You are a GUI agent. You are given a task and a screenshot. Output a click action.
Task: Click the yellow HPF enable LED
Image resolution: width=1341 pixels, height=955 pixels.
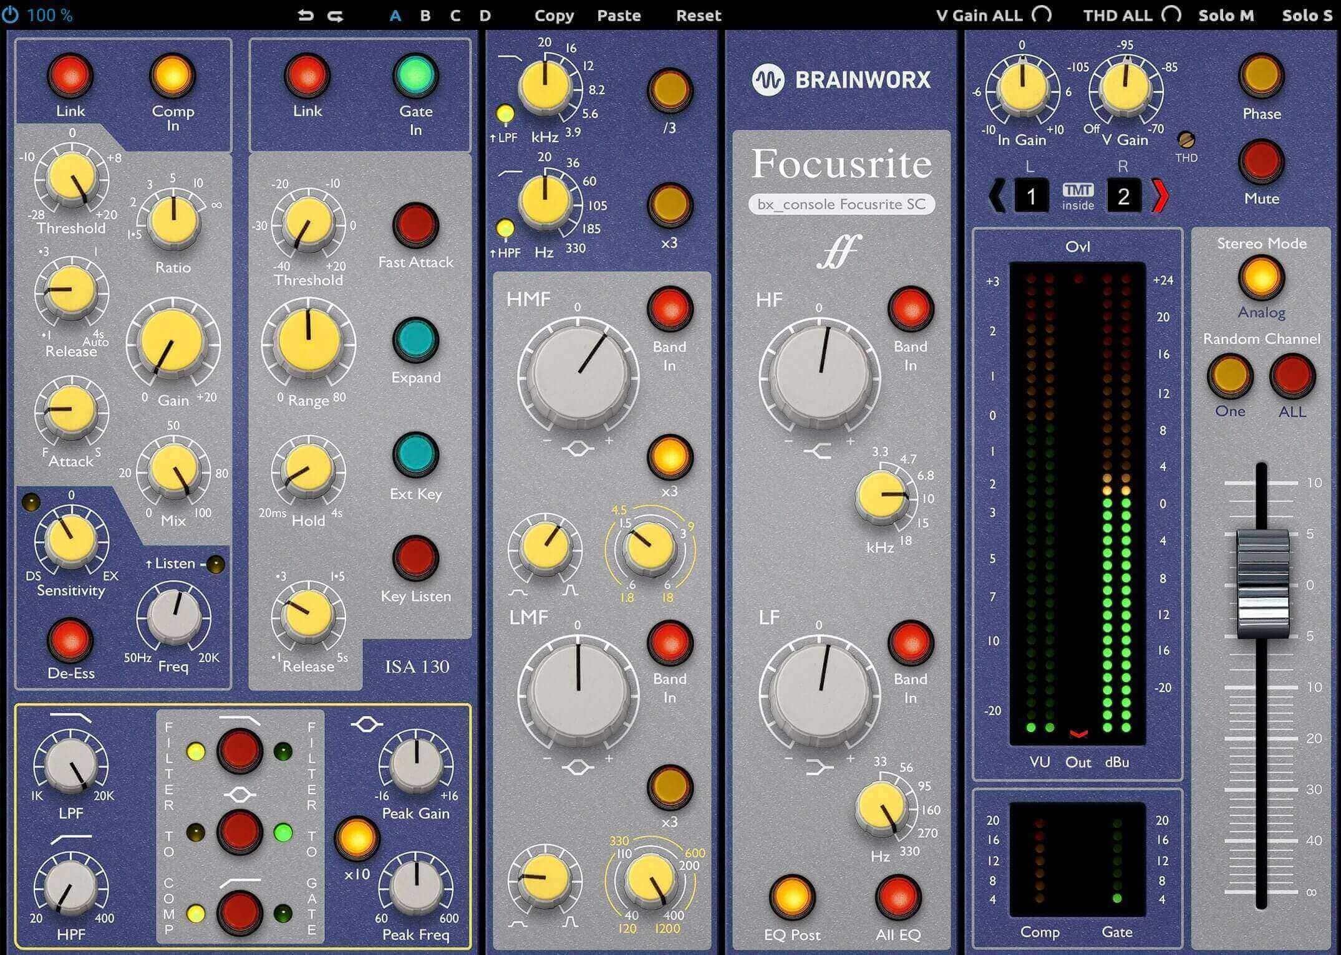[505, 229]
